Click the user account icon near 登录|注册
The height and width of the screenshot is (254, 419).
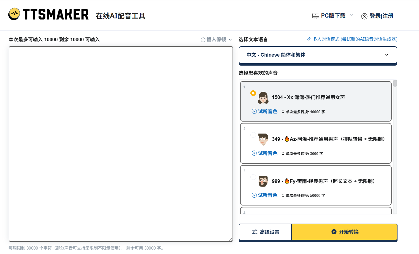364,16
